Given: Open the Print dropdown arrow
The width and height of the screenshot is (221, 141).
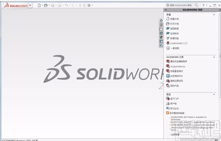Looking at the screenshot, I should [x=63, y=5].
